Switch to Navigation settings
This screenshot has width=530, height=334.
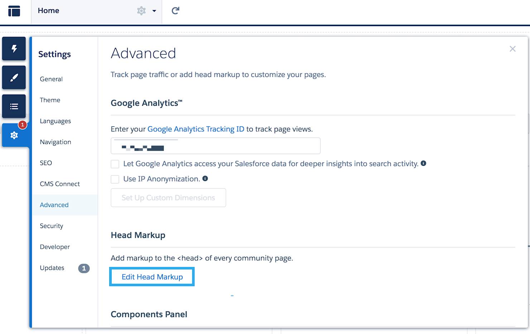[56, 142]
